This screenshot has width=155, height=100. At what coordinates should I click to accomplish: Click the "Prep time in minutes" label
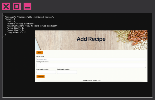pos(42,69)
